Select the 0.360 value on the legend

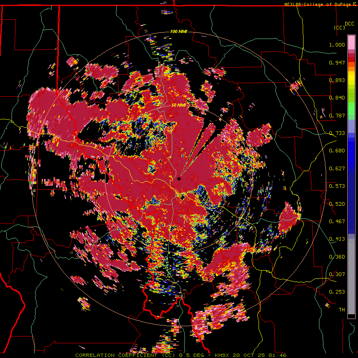337,257
